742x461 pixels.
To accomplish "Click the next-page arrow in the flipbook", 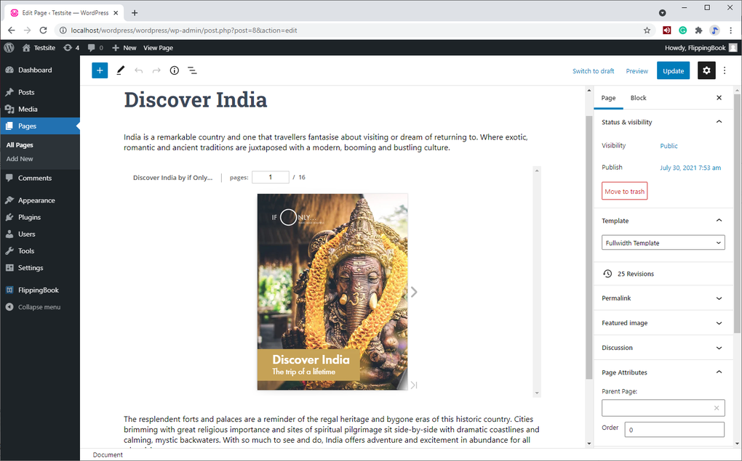I will 413,292.
